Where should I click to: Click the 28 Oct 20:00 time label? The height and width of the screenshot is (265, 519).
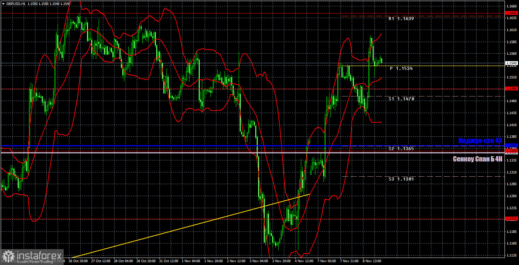(x=146, y=261)
